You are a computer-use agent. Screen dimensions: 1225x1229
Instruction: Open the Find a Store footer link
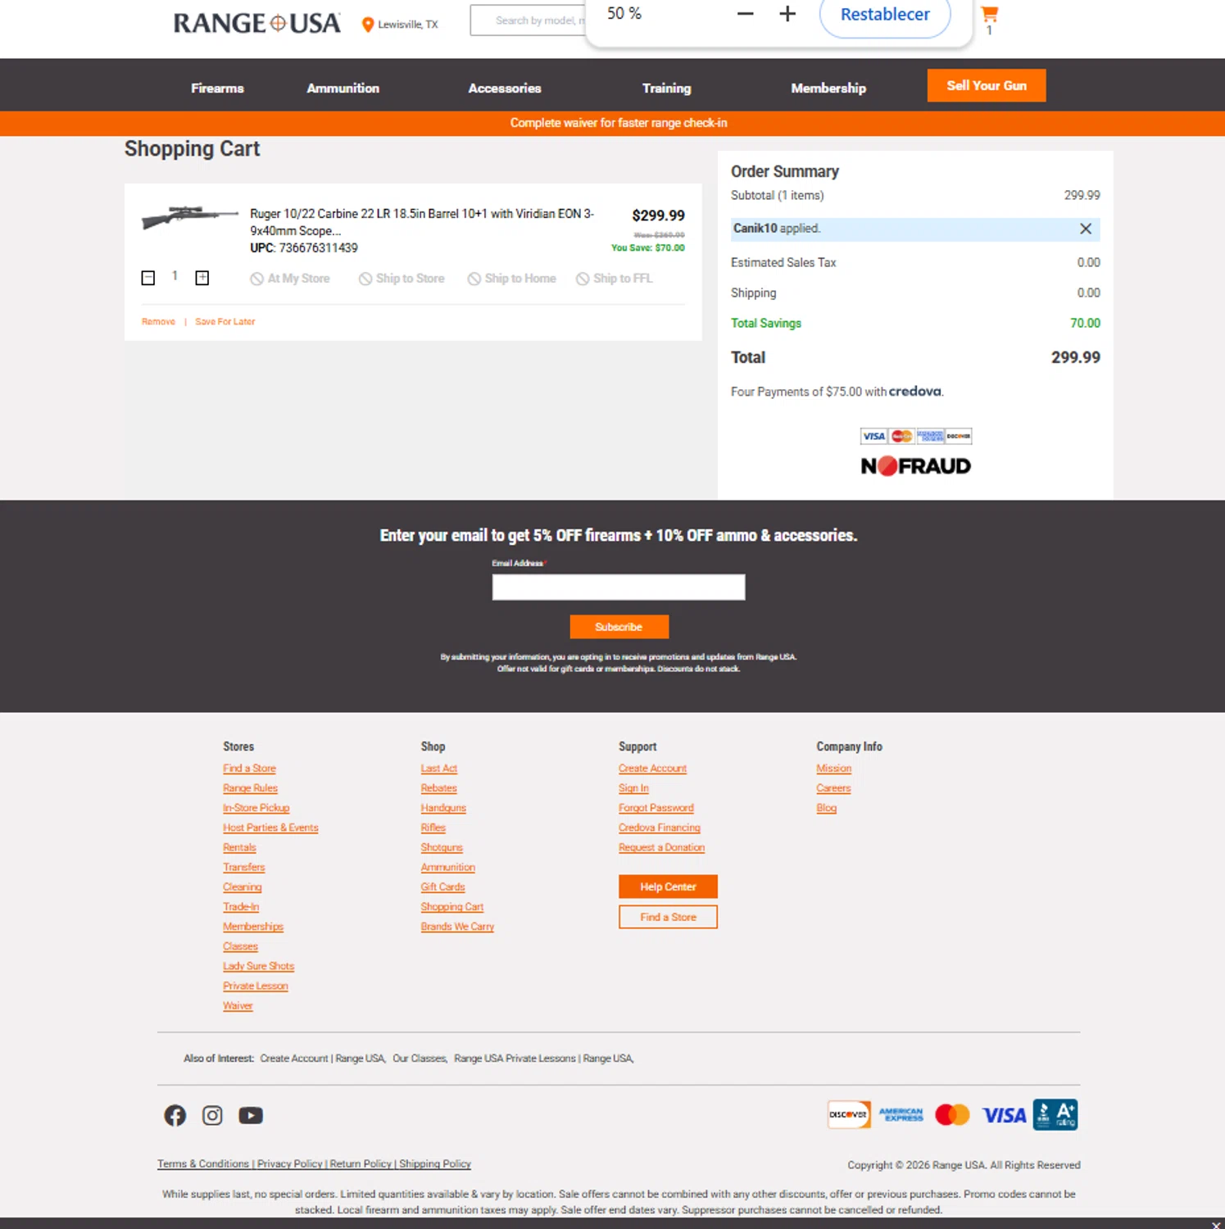coord(249,769)
